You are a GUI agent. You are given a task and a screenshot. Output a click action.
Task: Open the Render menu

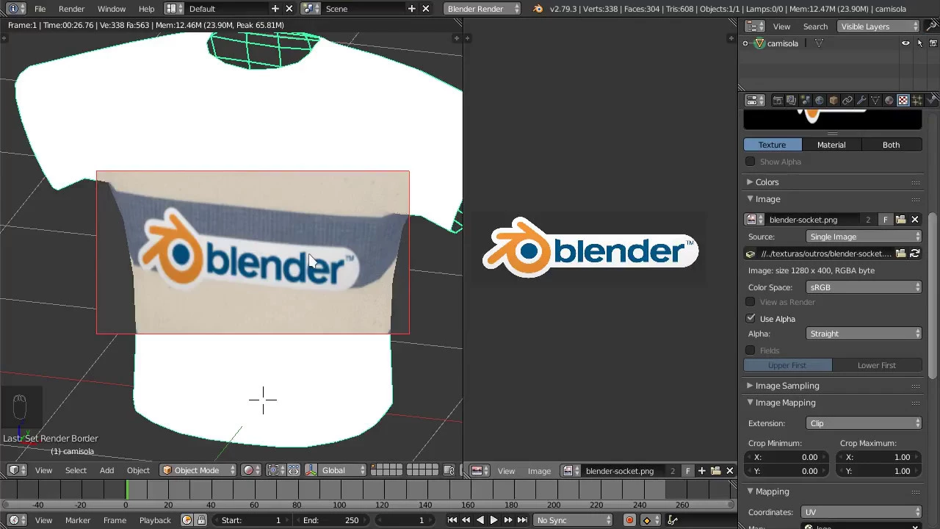[71, 9]
